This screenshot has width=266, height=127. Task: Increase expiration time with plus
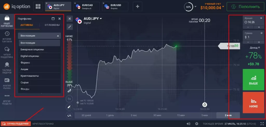[x=259, y=27]
